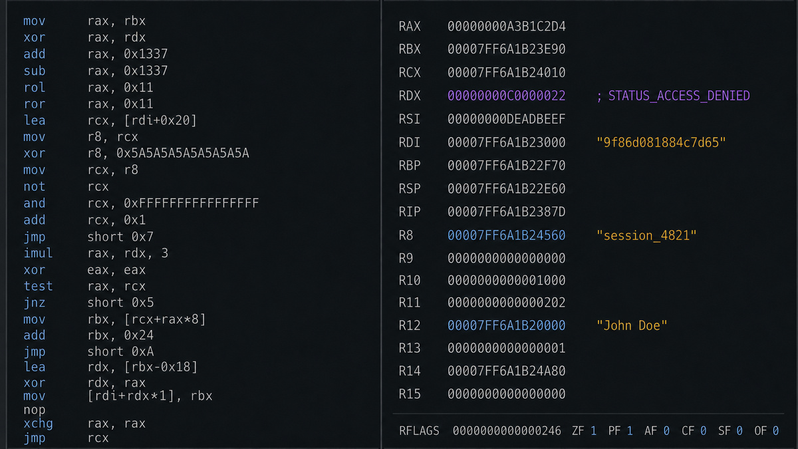798x449 pixels.
Task: Toggle the SF flag value
Action: pos(739,430)
